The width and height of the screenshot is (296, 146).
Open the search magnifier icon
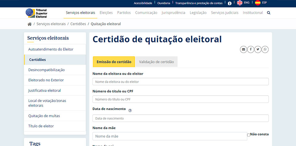(269, 13)
